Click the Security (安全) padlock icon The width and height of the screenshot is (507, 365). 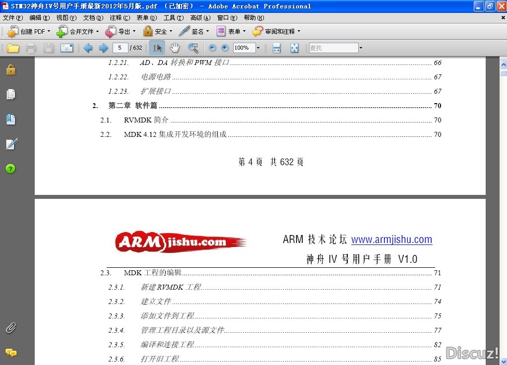point(147,31)
